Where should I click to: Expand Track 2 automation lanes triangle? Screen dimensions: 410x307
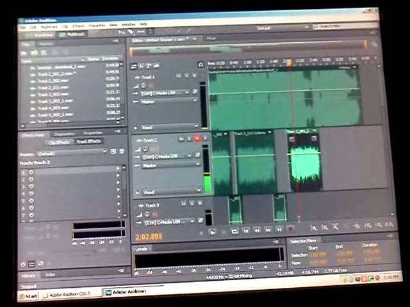[x=138, y=193]
